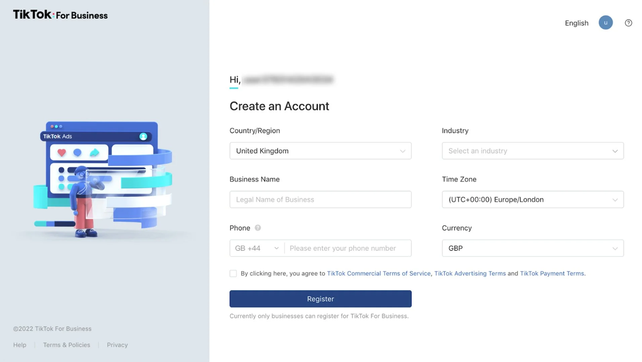Click the Currency dropdown chevron arrow

pyautogui.click(x=615, y=248)
